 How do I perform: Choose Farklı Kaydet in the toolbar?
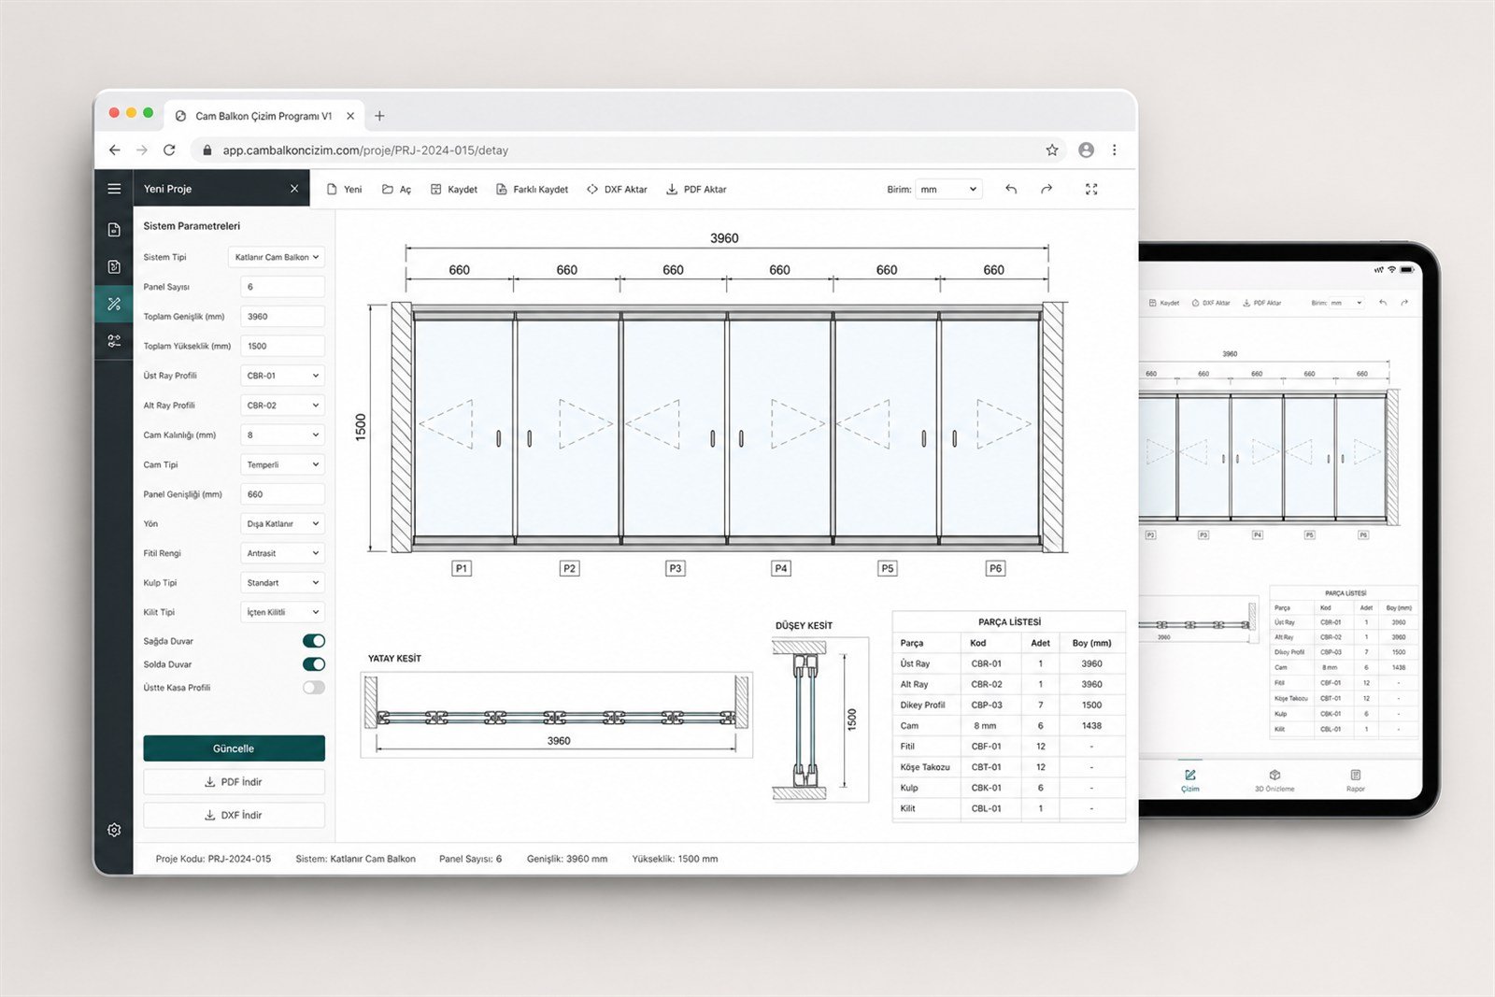coord(532,190)
